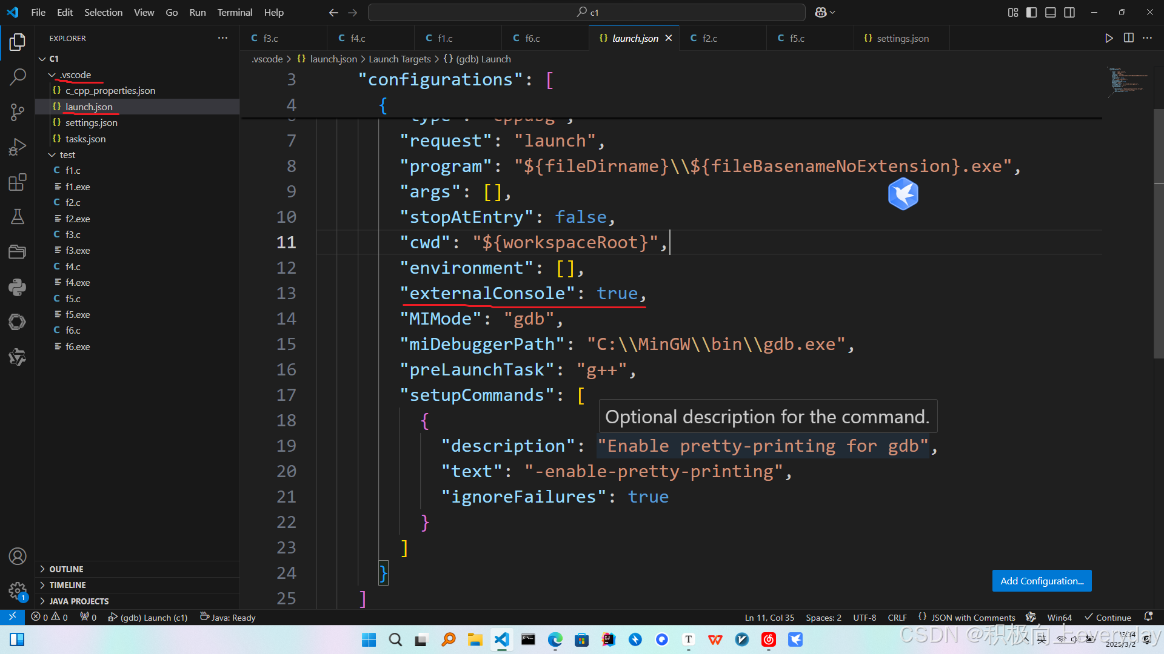Open the Terminal menu
The height and width of the screenshot is (654, 1164).
click(234, 12)
